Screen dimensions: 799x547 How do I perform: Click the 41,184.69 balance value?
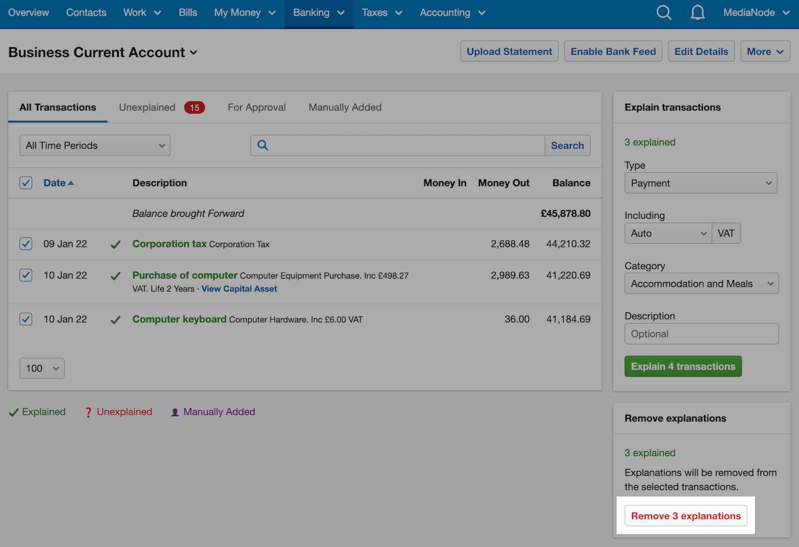tap(568, 319)
